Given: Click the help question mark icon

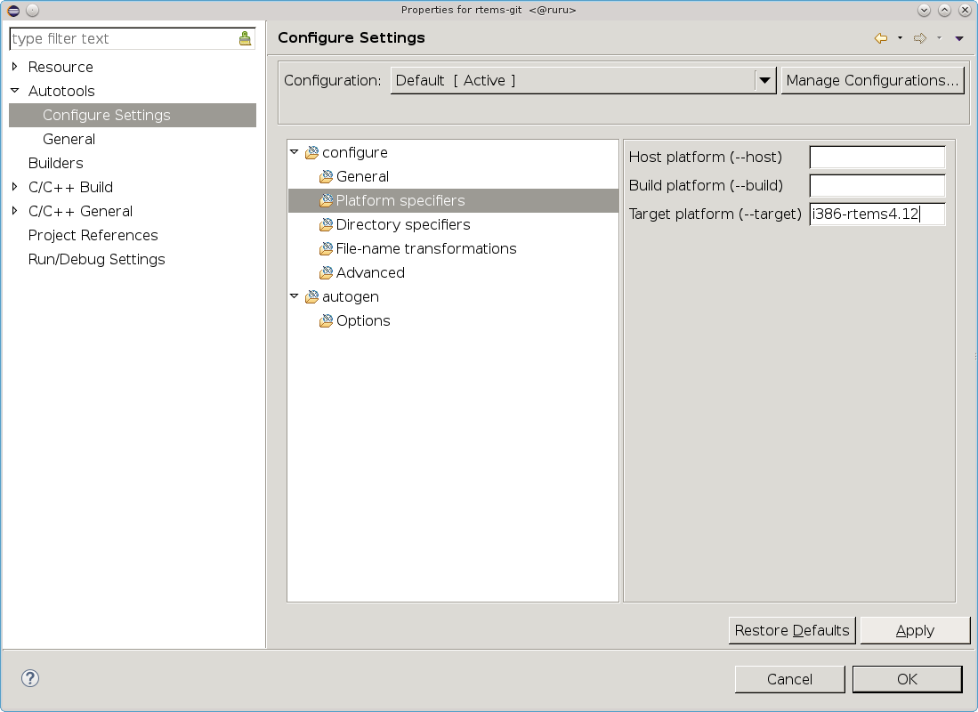Looking at the screenshot, I should pyautogui.click(x=30, y=678).
